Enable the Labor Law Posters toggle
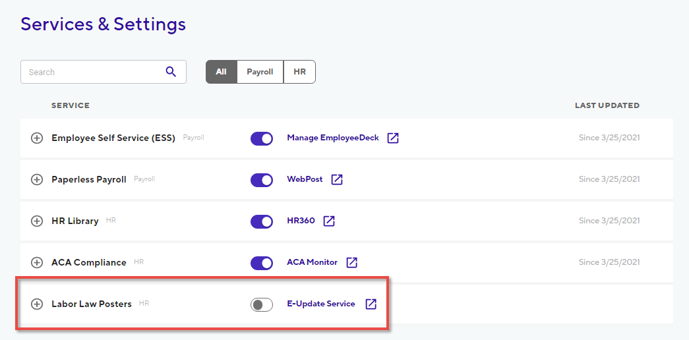The image size is (689, 340). (262, 304)
